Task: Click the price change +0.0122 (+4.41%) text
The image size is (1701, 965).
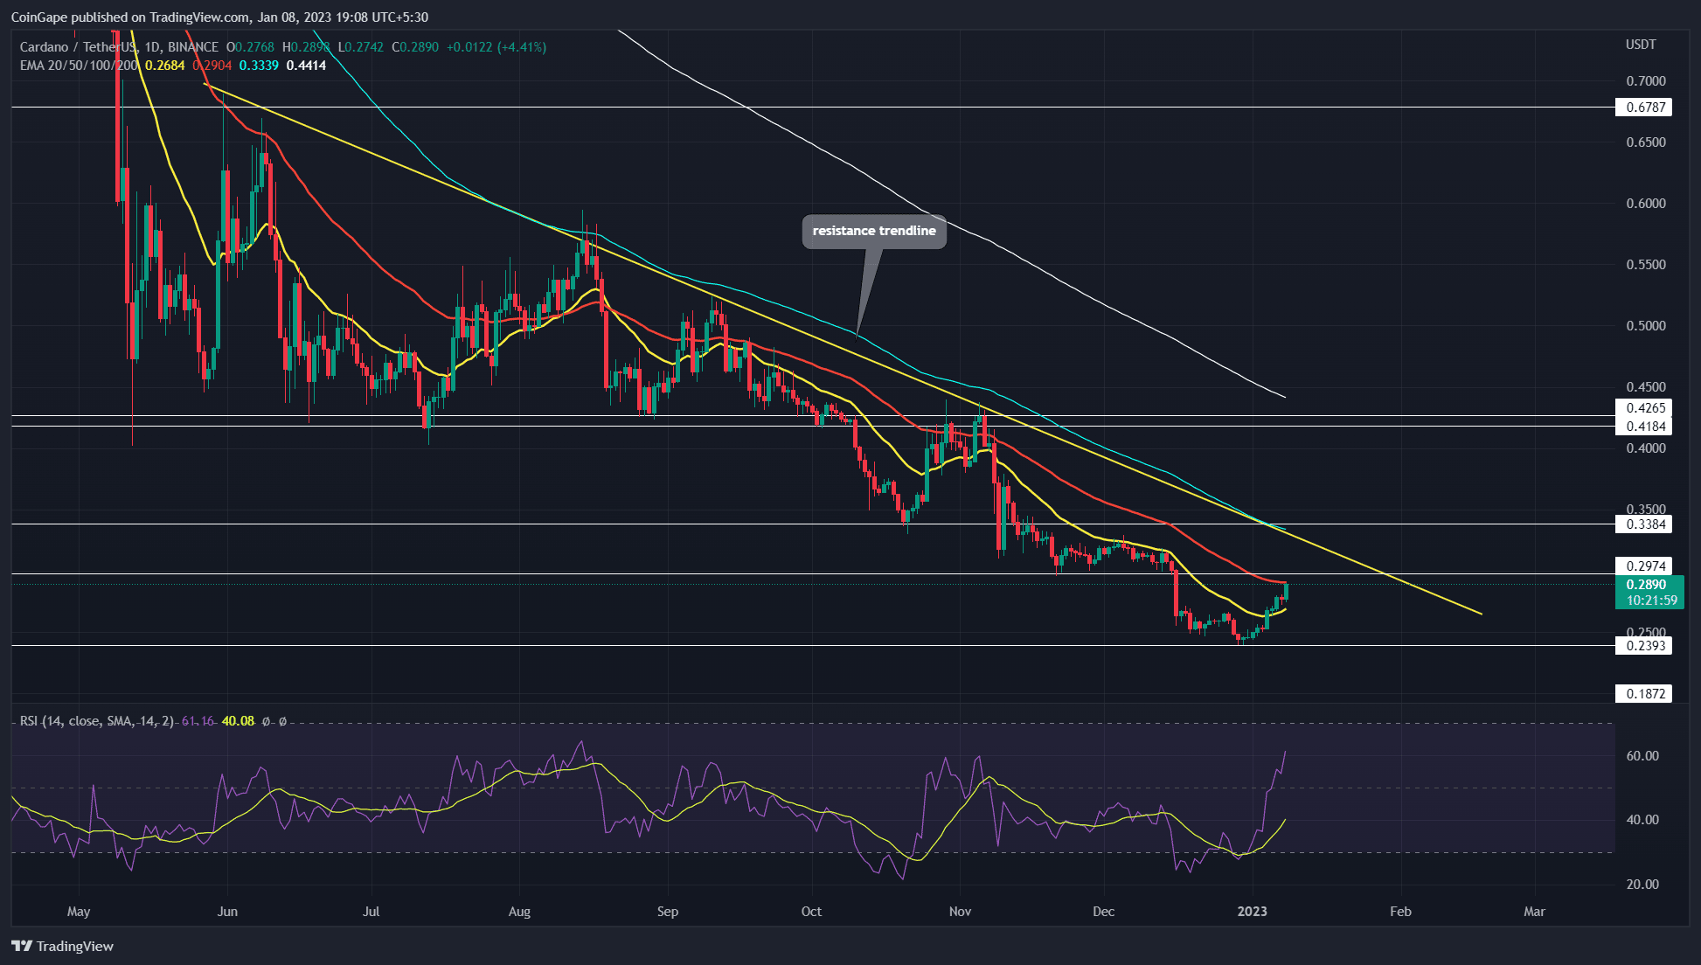Action: (x=496, y=47)
